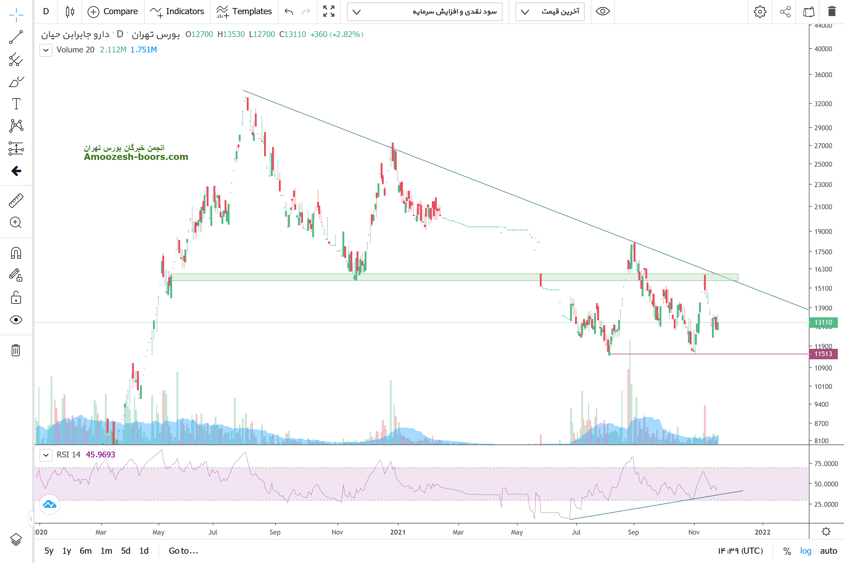Open the Templates menu
Screen dimensions: 844x563
[x=244, y=11]
